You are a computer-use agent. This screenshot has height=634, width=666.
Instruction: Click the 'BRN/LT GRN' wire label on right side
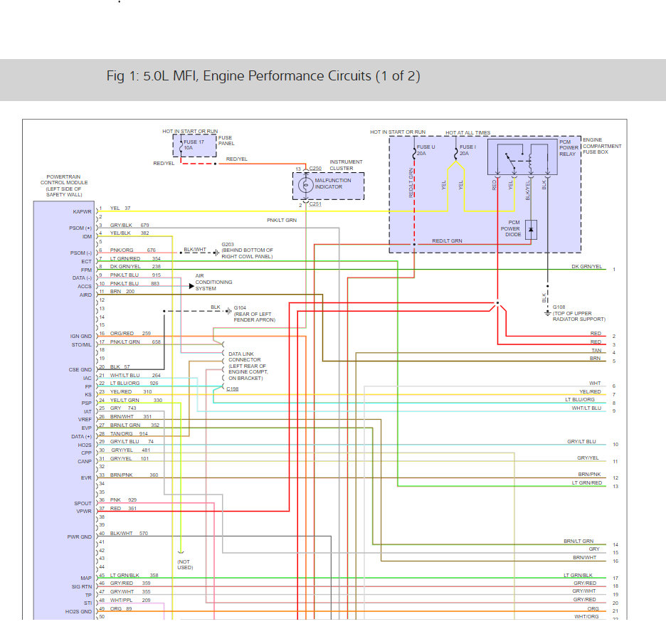pyautogui.click(x=578, y=541)
